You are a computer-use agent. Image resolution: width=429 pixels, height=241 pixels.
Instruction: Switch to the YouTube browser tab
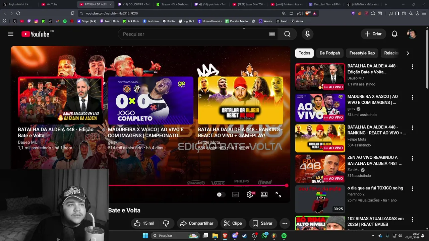point(52,4)
